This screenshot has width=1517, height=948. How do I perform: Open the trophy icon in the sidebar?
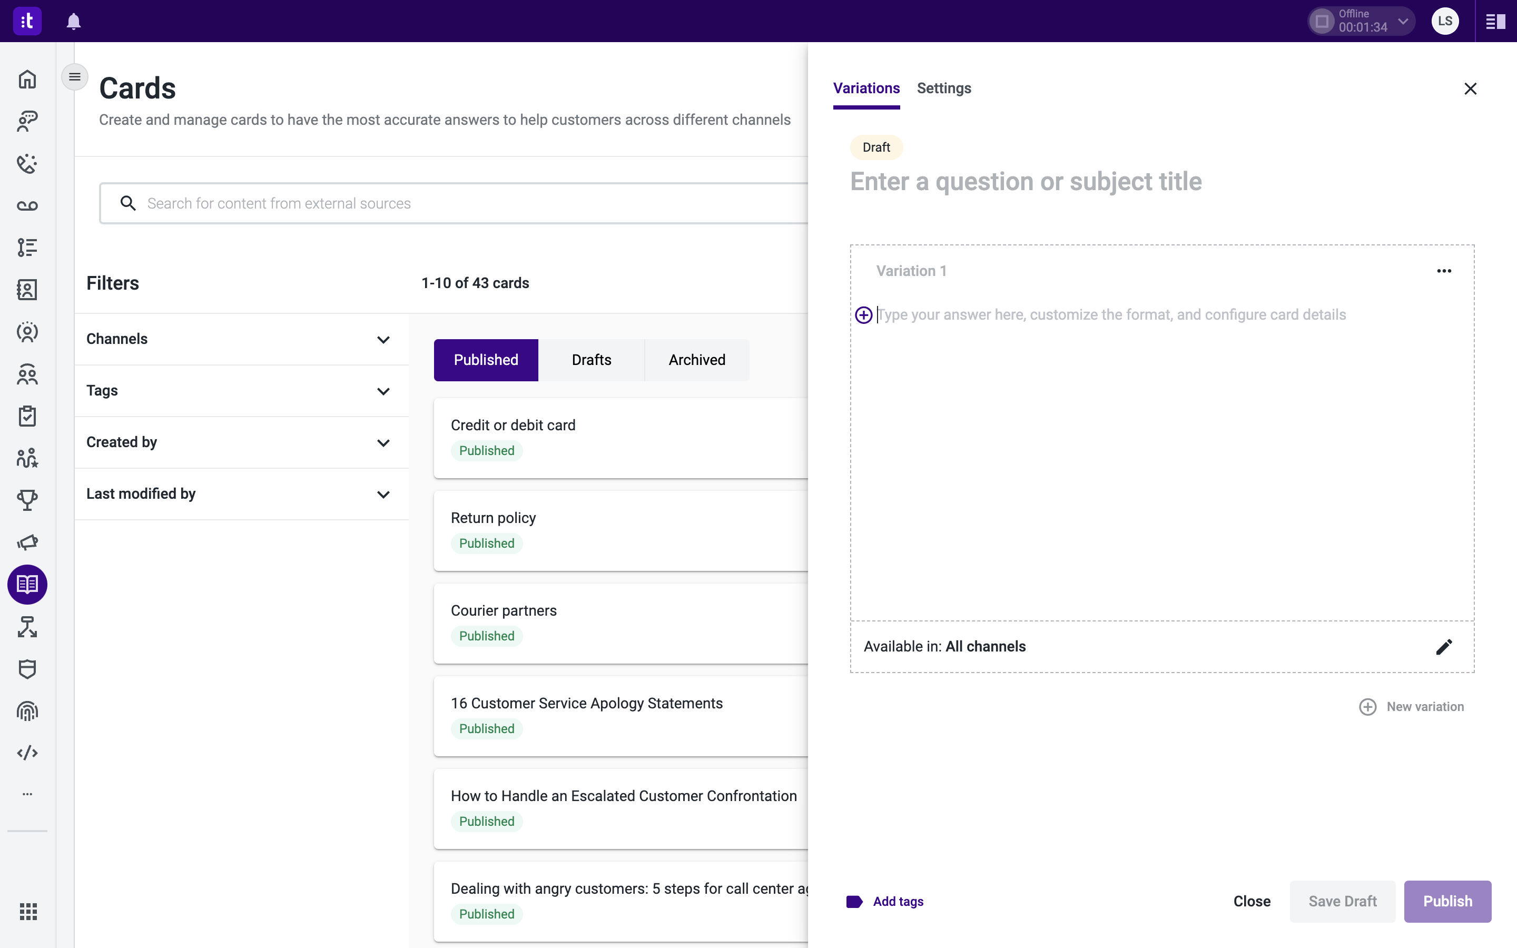tap(27, 500)
